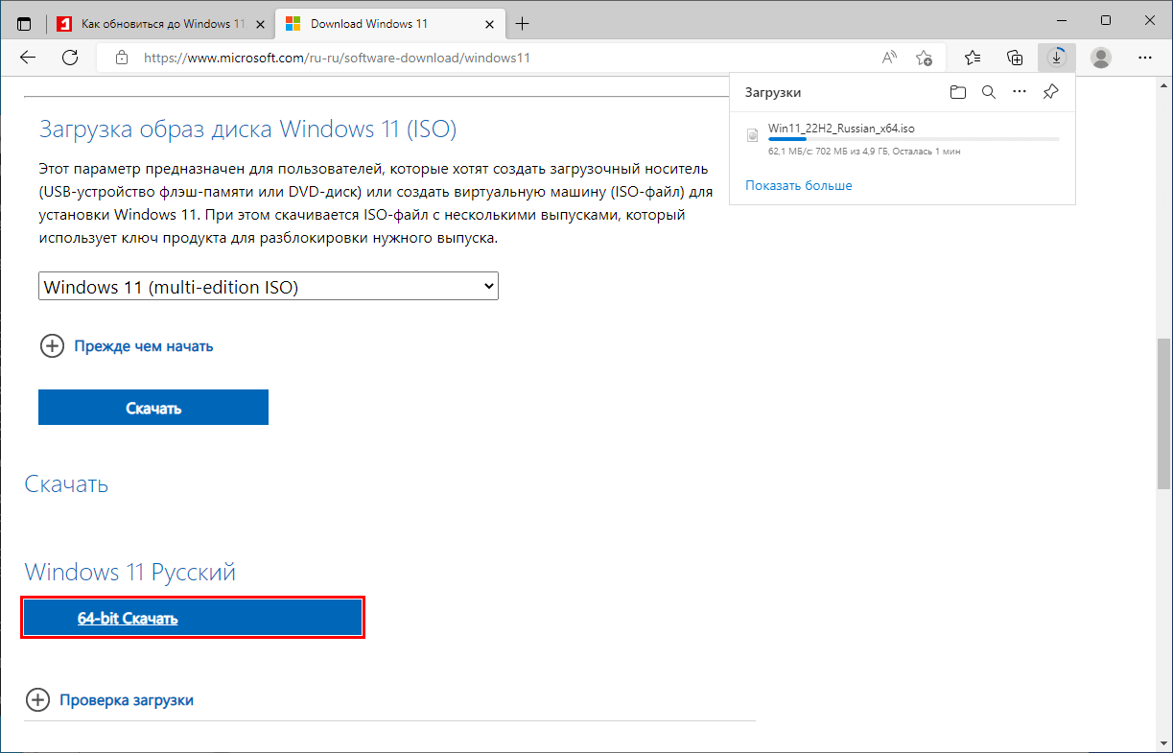The width and height of the screenshot is (1173, 753).
Task: Expand the 'Прежде чем начать' section
Action: [126, 346]
